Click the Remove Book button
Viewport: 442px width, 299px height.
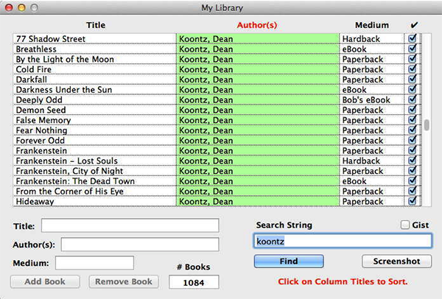coord(124,281)
